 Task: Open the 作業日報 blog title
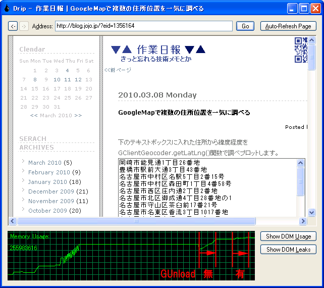pyautogui.click(x=158, y=50)
